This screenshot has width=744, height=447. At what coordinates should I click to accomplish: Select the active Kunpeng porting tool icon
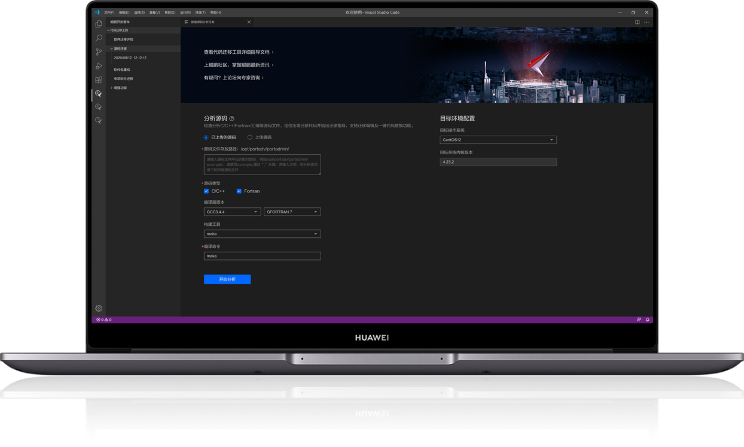click(99, 94)
